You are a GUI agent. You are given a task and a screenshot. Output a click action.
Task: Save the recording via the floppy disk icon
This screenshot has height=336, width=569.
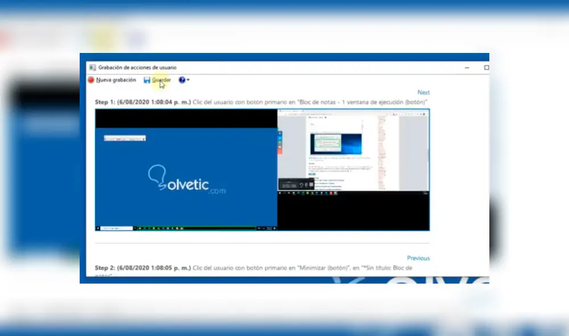[147, 79]
